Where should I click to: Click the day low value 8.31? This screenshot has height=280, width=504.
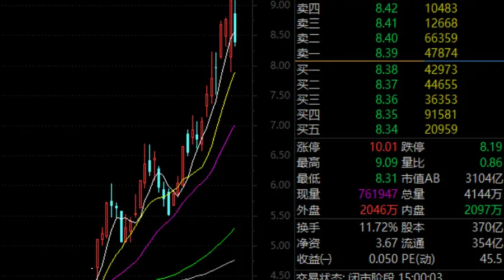pos(386,179)
